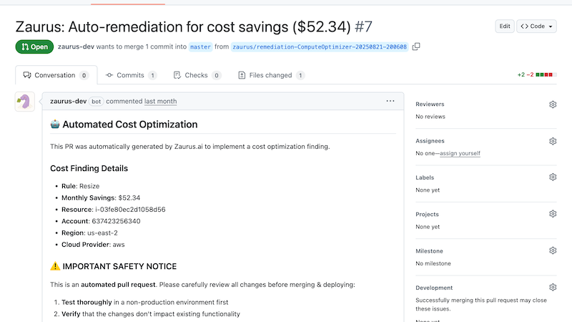572x322 pixels.
Task: Click the last month timestamp link
Action: point(160,101)
